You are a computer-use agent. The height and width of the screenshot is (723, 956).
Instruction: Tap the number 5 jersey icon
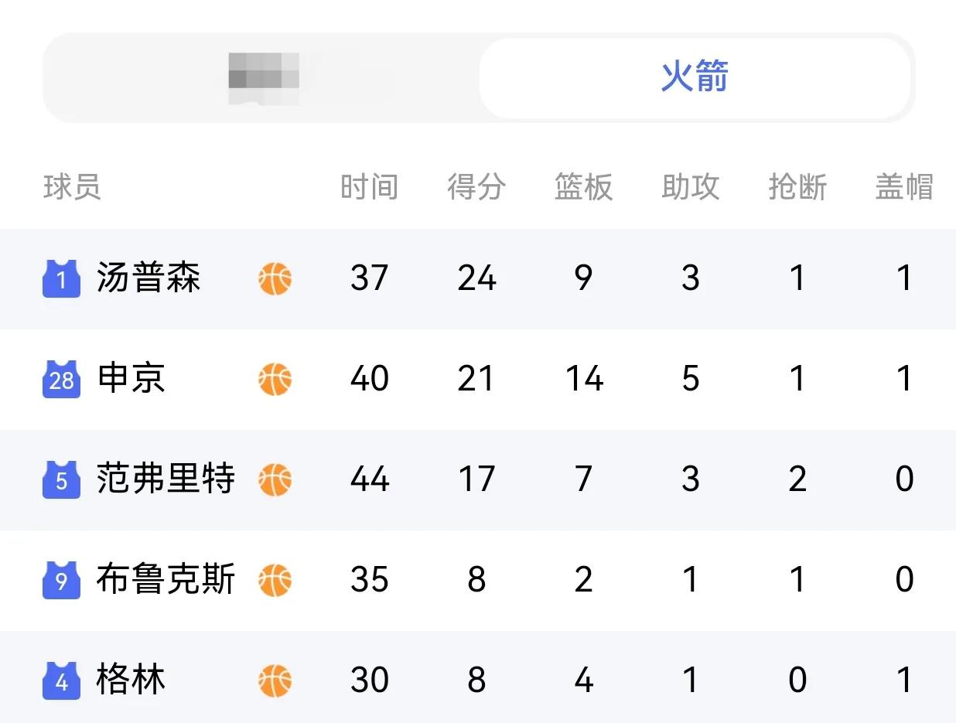click(x=61, y=480)
